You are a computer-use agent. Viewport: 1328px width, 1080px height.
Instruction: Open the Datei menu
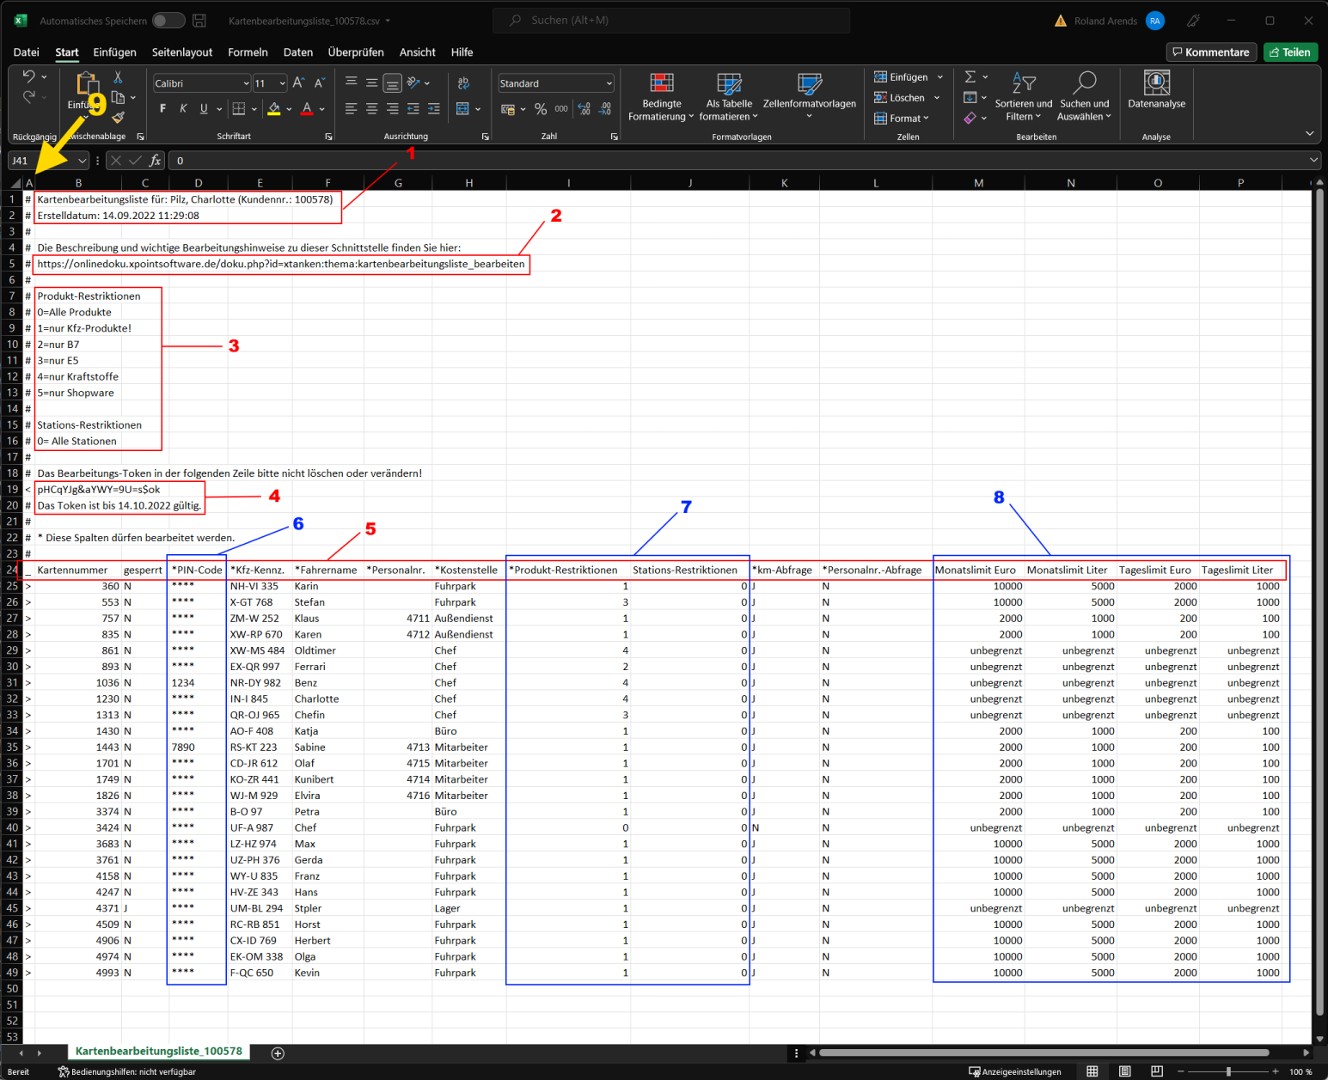[x=27, y=52]
